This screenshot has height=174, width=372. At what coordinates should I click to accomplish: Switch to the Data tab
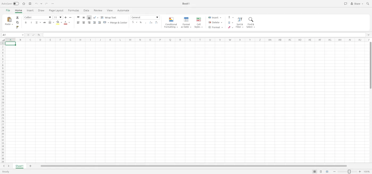click(86, 10)
